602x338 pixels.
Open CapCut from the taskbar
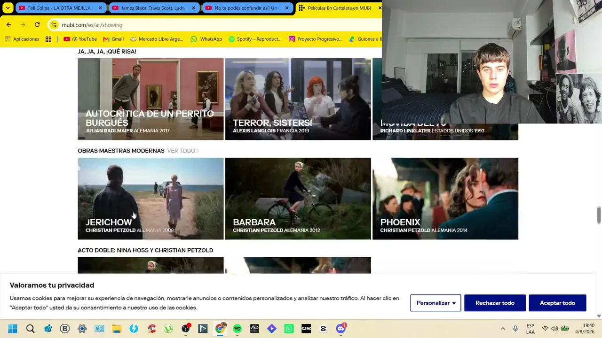(323, 329)
